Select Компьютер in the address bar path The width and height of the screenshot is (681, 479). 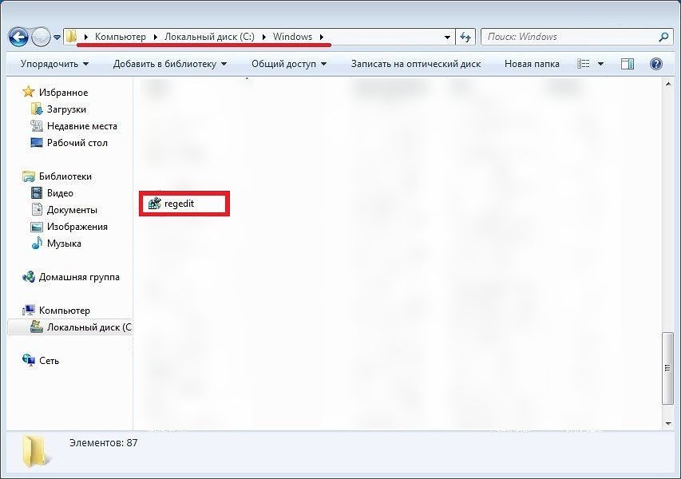(x=121, y=37)
